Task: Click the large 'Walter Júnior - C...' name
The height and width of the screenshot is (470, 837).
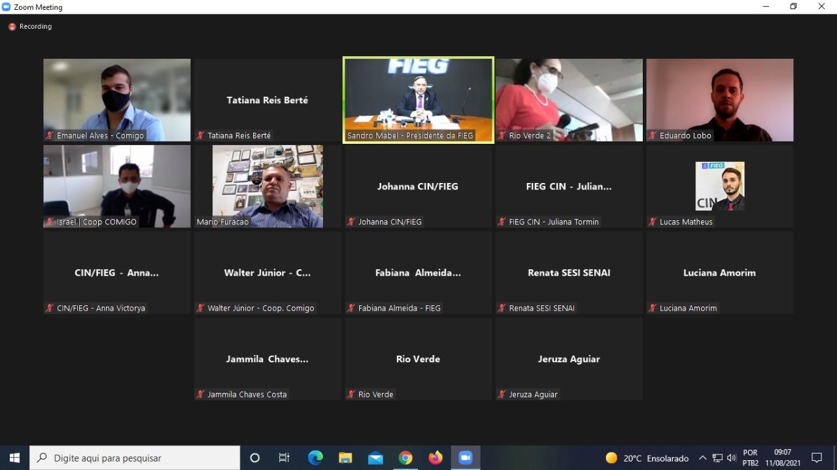Action: pyautogui.click(x=267, y=273)
